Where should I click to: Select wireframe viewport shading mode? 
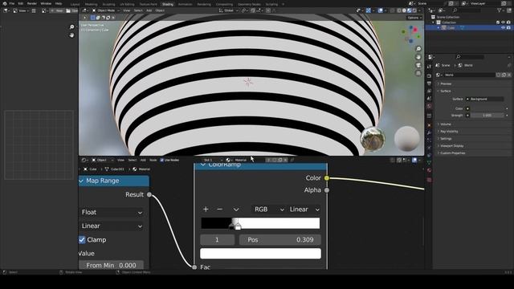[x=399, y=10]
